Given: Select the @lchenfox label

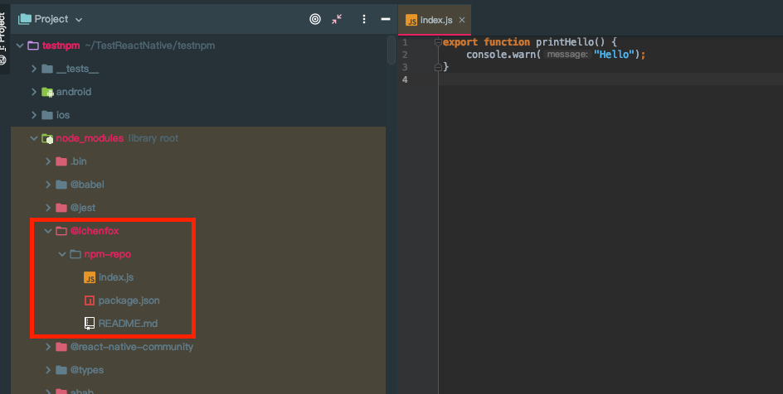Looking at the screenshot, I should point(95,231).
